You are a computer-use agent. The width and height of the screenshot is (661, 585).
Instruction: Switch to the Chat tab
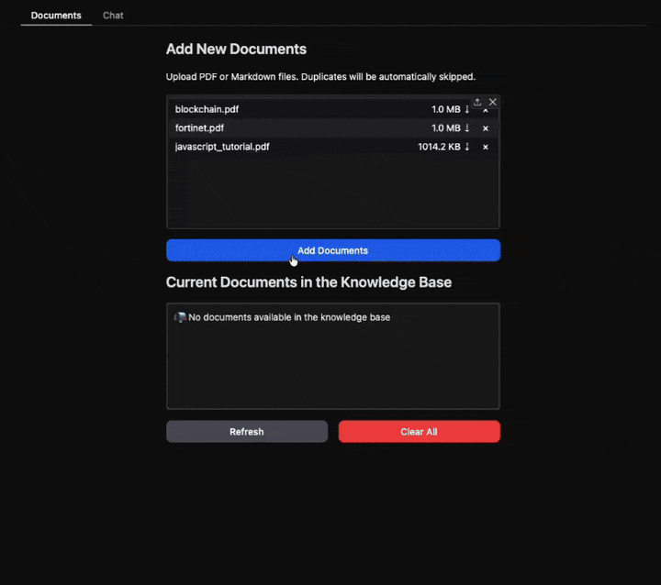113,16
